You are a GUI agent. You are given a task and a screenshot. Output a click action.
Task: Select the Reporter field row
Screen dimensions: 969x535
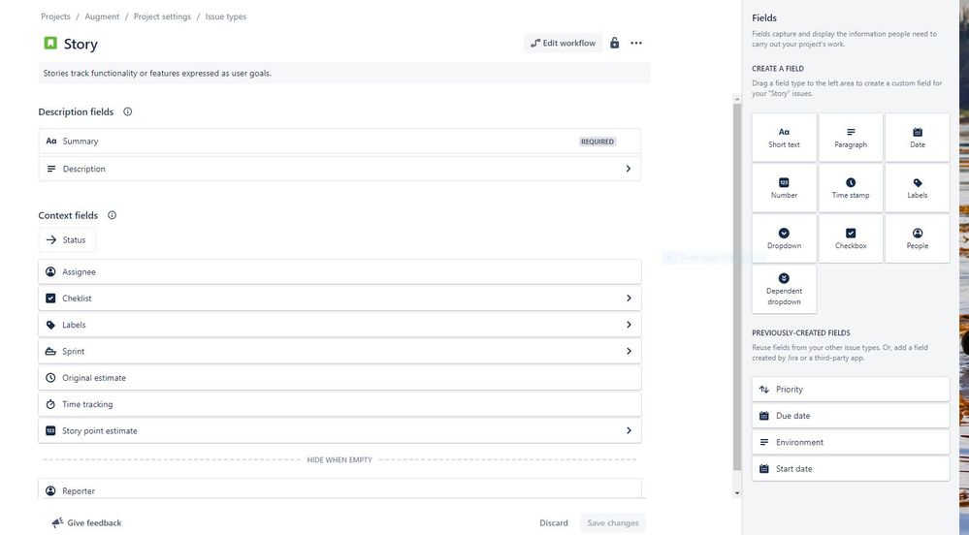pyautogui.click(x=339, y=488)
